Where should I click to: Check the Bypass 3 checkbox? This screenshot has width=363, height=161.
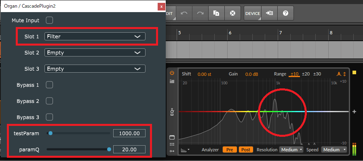pos(49,117)
